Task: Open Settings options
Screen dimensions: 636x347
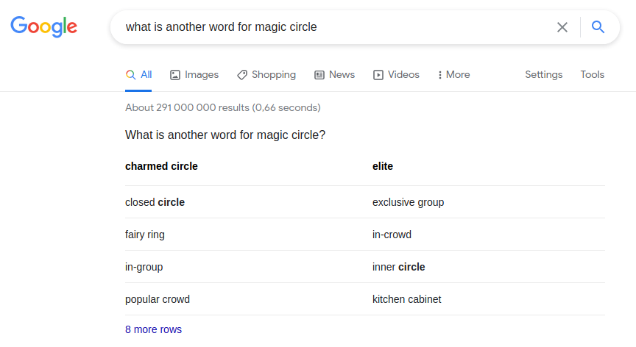Action: (543, 75)
